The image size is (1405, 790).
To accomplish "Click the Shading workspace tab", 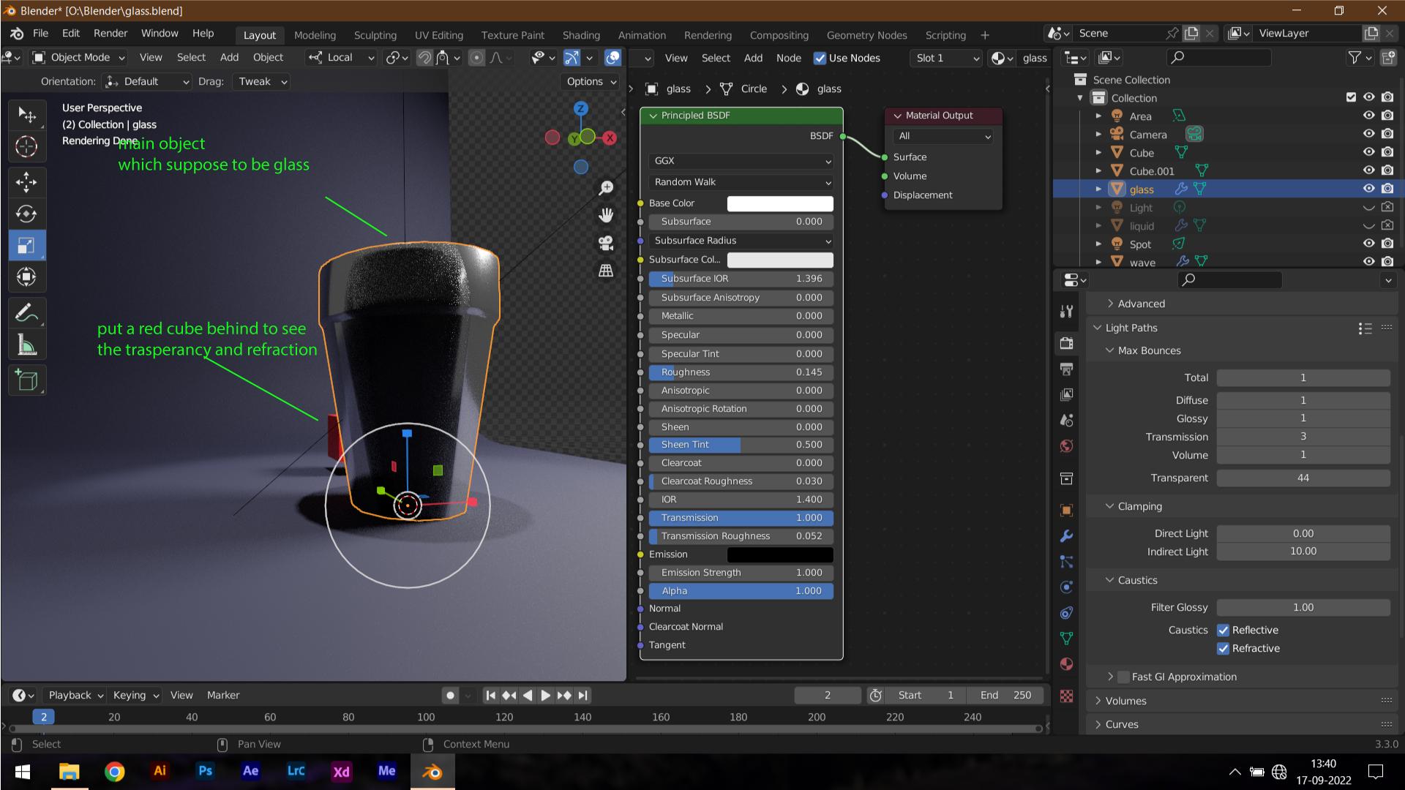I will (x=580, y=36).
